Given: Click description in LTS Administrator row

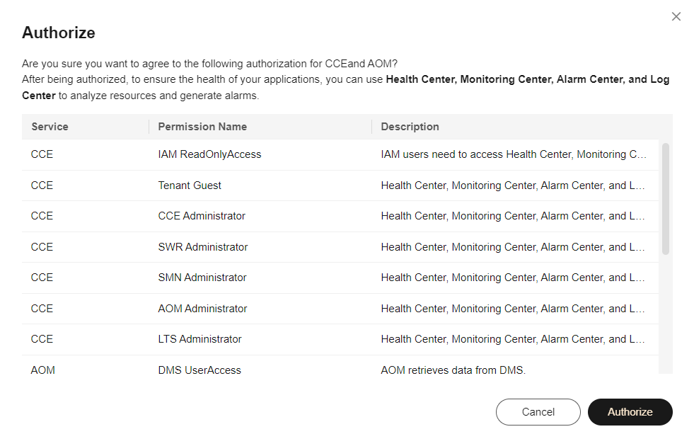Looking at the screenshot, I should [x=512, y=339].
